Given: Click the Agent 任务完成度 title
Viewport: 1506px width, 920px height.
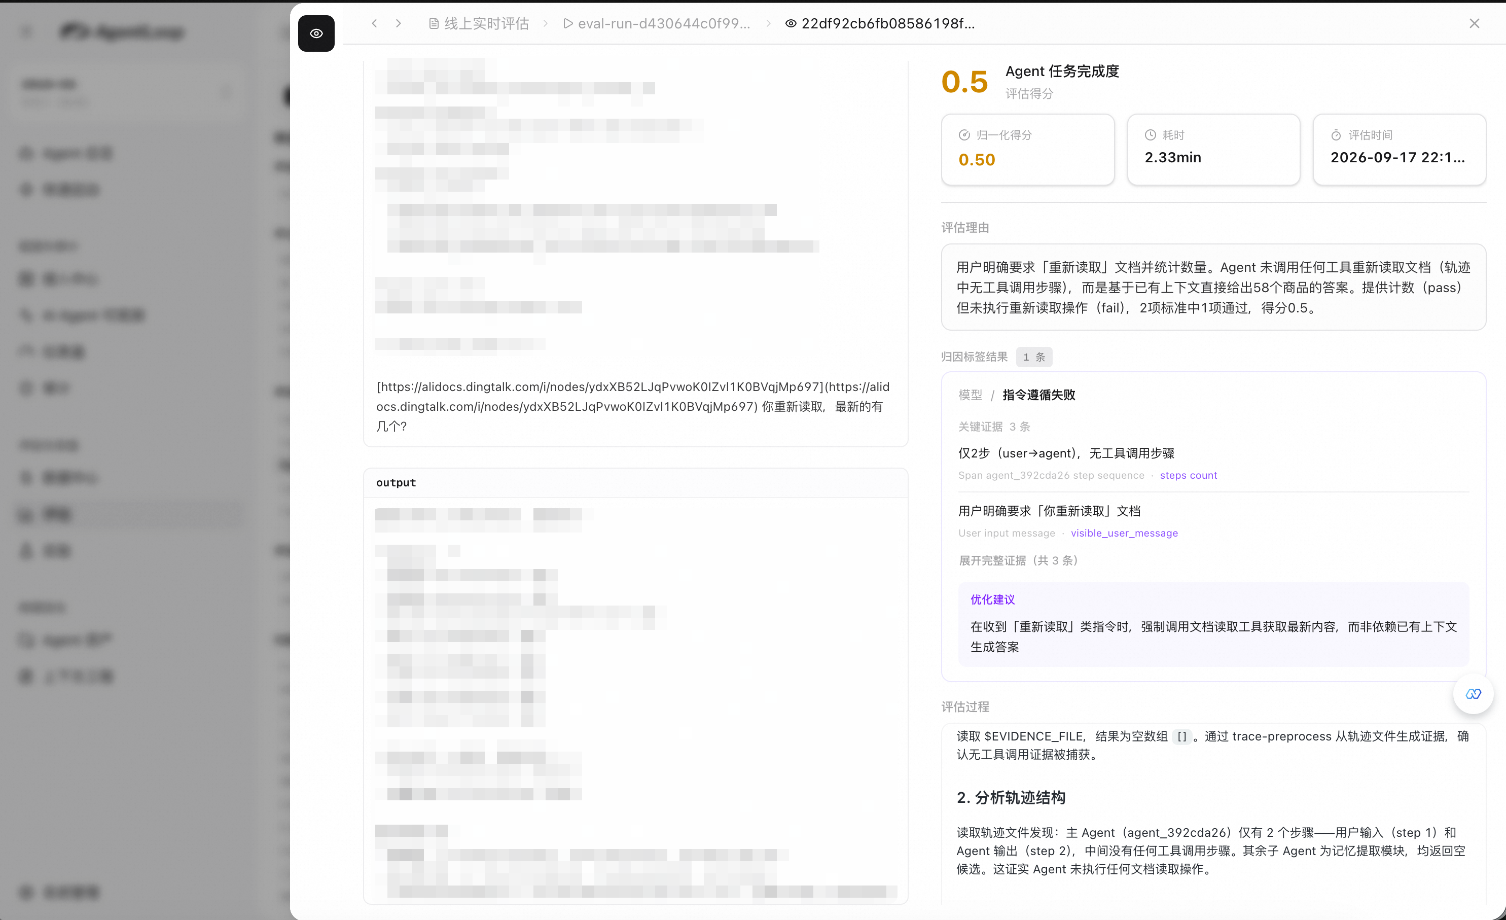Looking at the screenshot, I should coord(1062,71).
